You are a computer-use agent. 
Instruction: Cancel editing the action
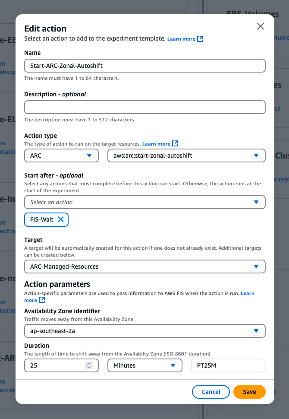pos(211,392)
